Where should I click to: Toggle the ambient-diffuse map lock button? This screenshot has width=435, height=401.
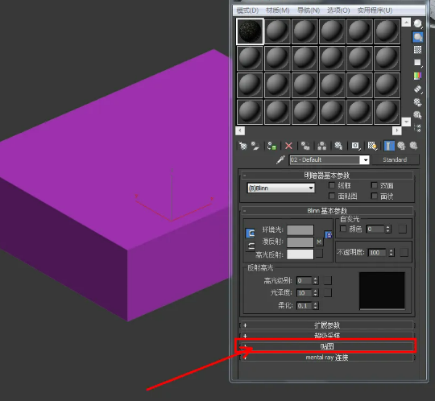click(x=328, y=235)
